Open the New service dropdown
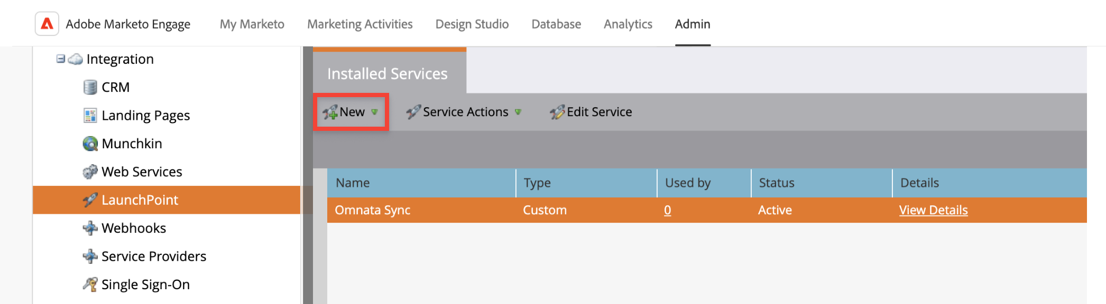 click(351, 112)
